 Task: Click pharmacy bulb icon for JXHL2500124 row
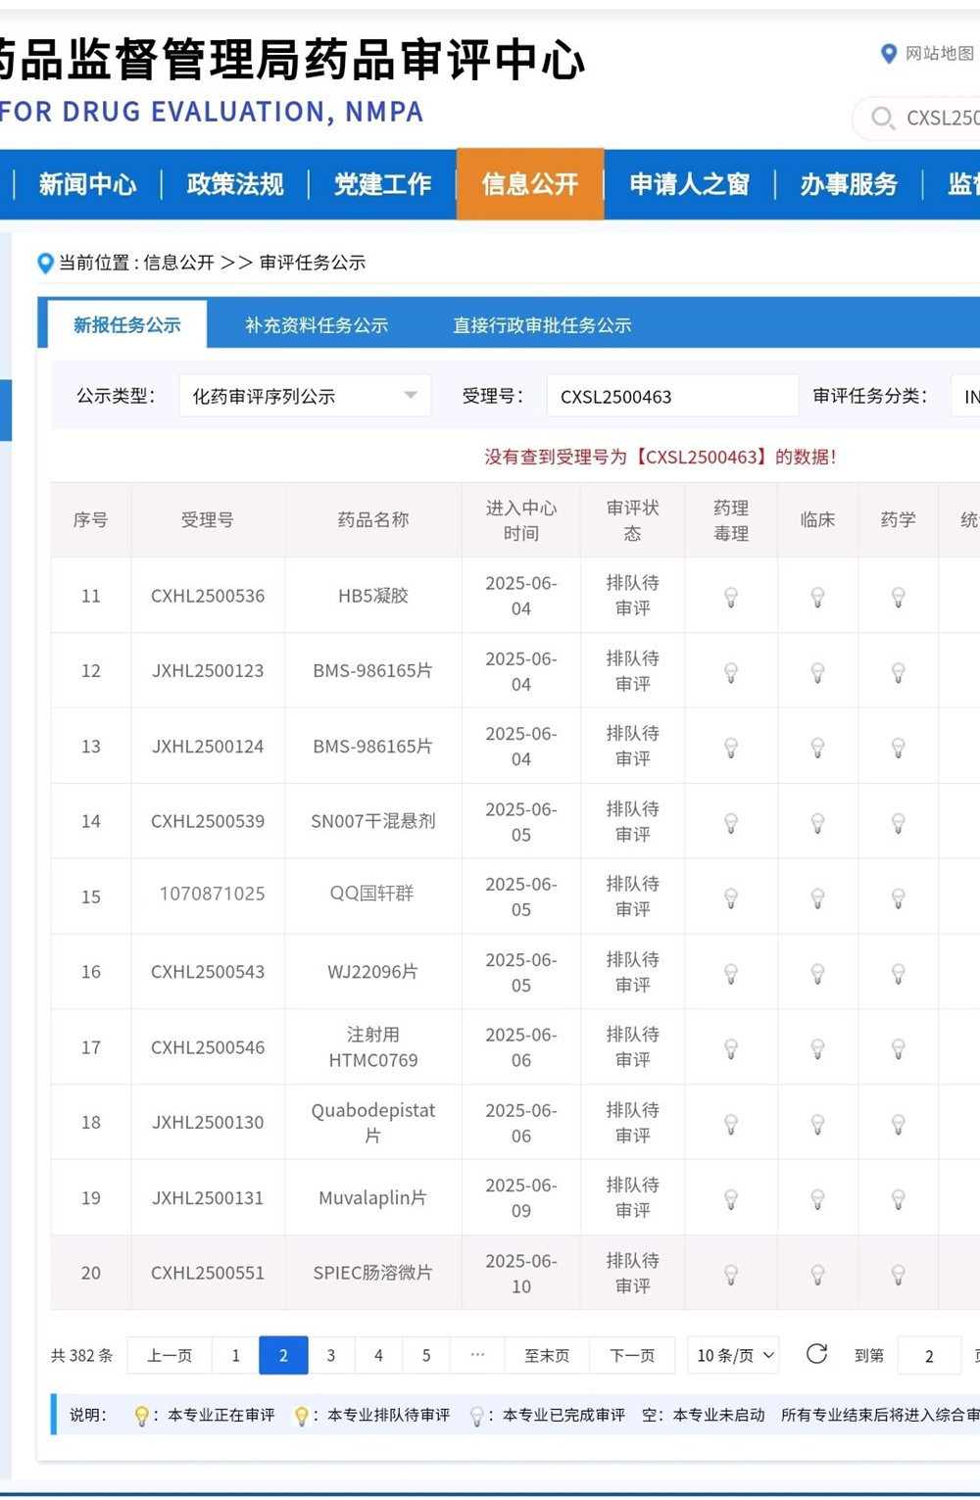(898, 748)
